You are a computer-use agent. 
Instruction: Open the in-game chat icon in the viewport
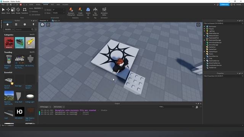coord(48,25)
